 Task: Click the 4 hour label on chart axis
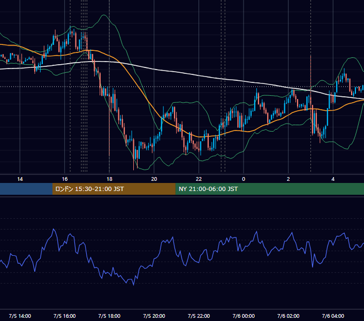[x=333, y=179]
